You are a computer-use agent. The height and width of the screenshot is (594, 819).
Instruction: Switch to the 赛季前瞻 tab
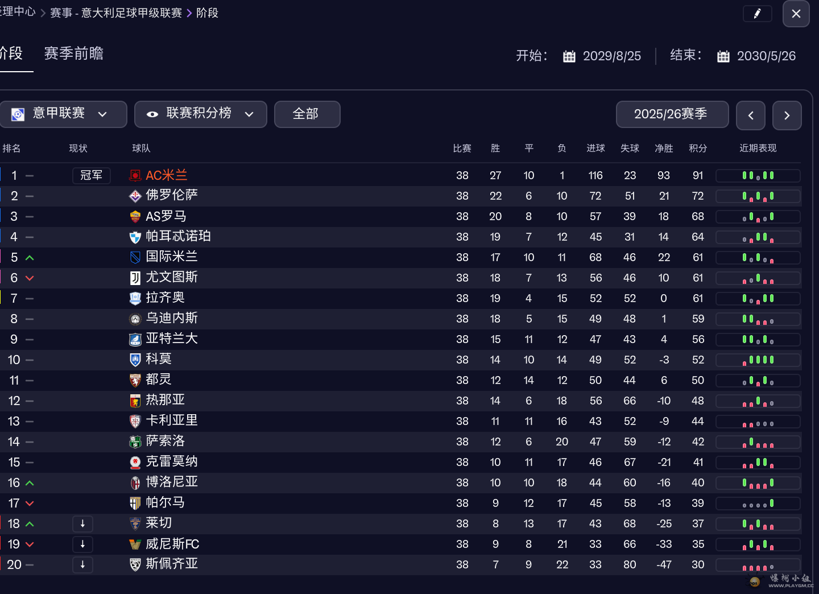pyautogui.click(x=74, y=53)
